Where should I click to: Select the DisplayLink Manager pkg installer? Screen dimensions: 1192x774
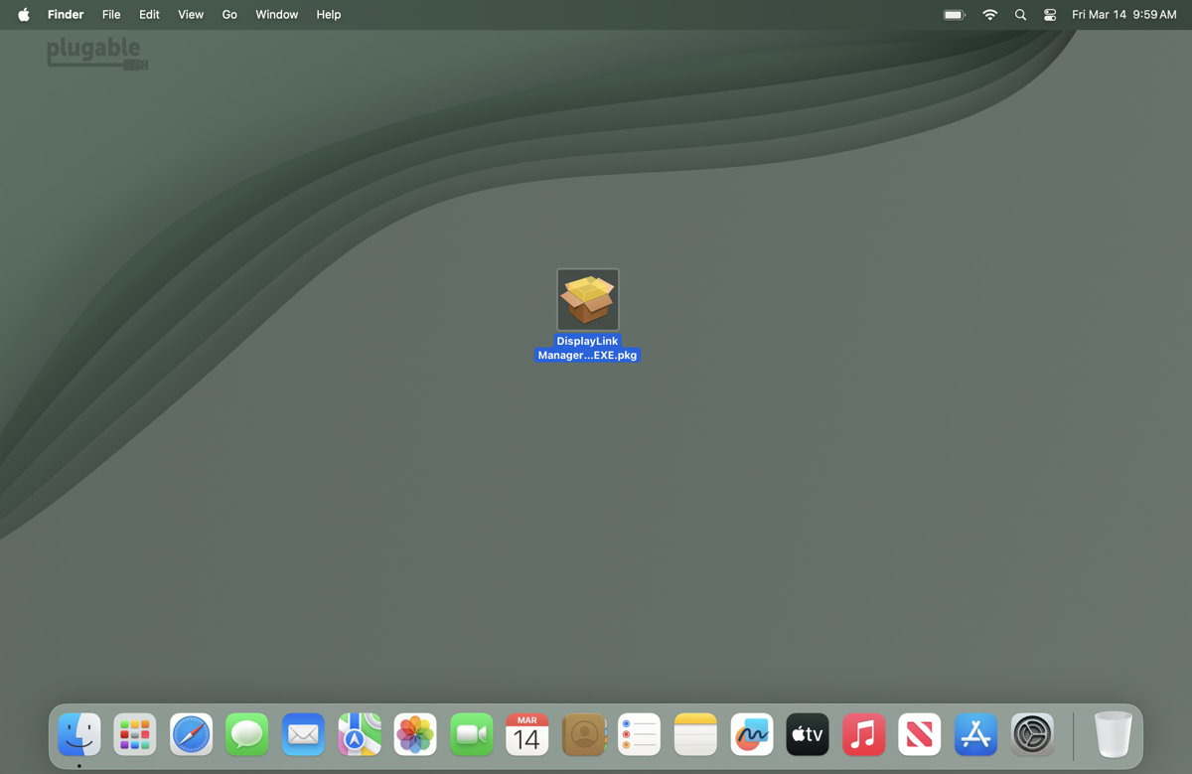click(x=587, y=298)
